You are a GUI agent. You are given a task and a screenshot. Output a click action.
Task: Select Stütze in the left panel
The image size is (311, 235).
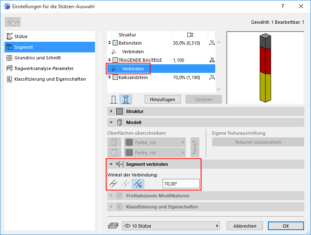pos(50,36)
